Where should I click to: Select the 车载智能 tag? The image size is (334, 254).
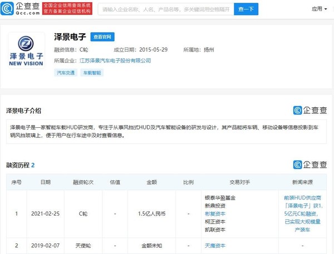tap(92, 73)
